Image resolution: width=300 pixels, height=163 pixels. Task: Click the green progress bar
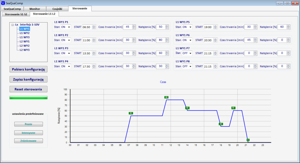pyautogui.click(x=28, y=97)
